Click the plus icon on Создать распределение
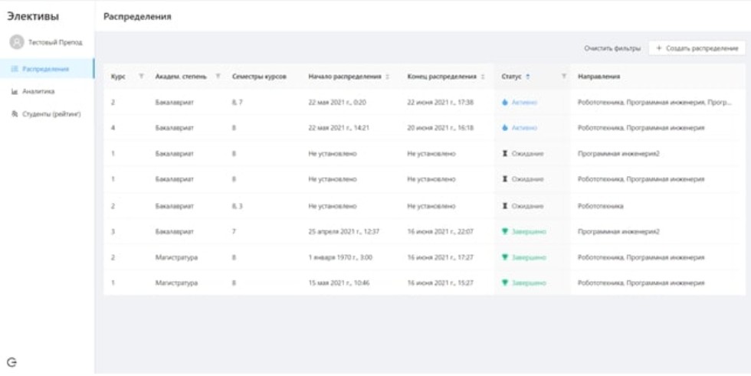751x376 pixels. point(659,48)
